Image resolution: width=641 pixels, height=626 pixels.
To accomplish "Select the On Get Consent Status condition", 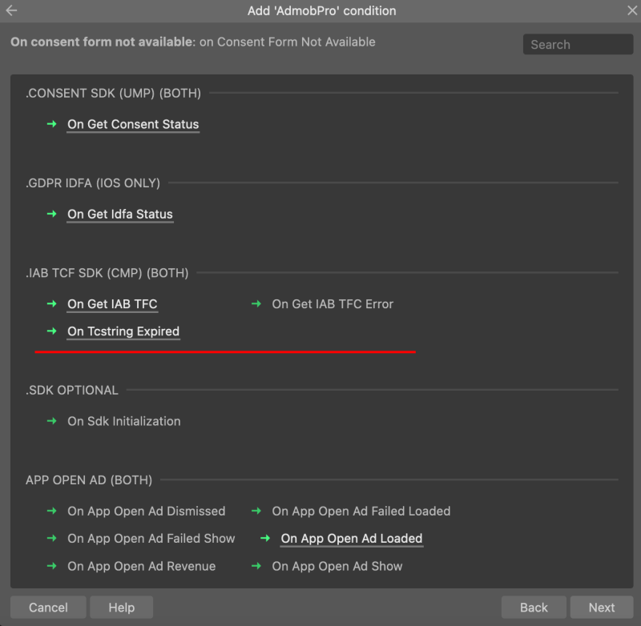I will pyautogui.click(x=133, y=124).
